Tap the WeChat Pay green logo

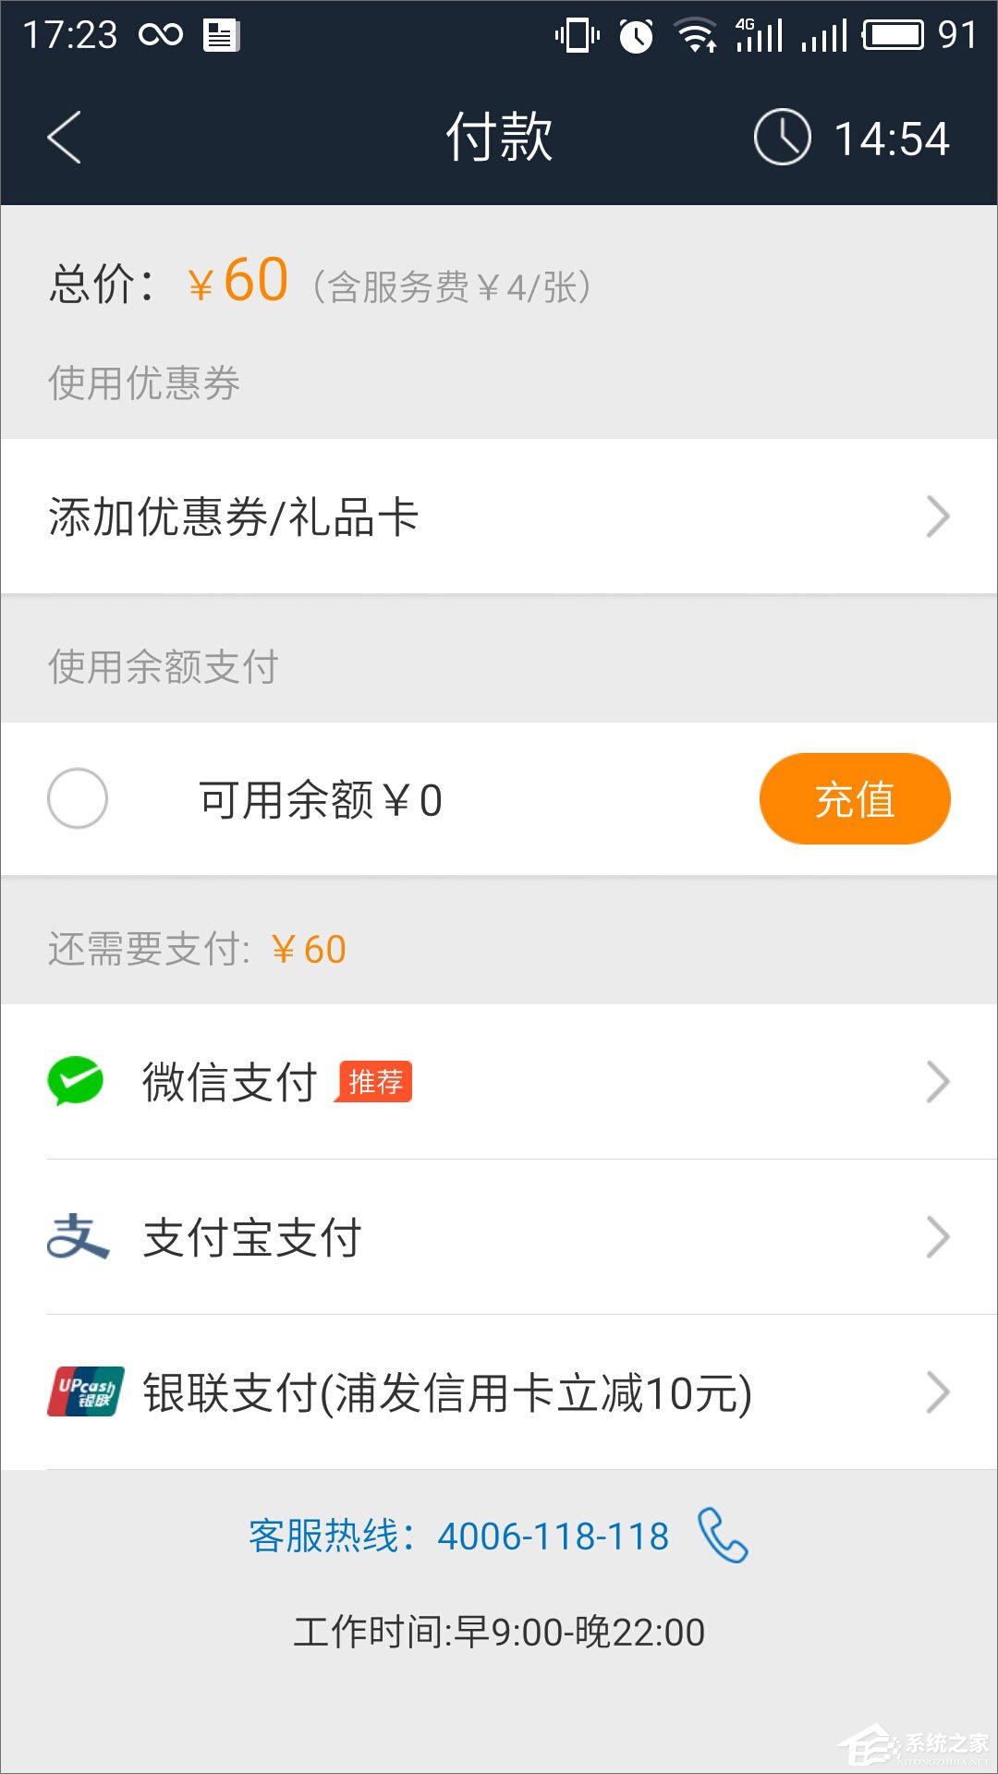[x=76, y=1081]
